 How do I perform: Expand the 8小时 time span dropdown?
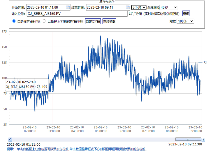click(x=139, y=7)
